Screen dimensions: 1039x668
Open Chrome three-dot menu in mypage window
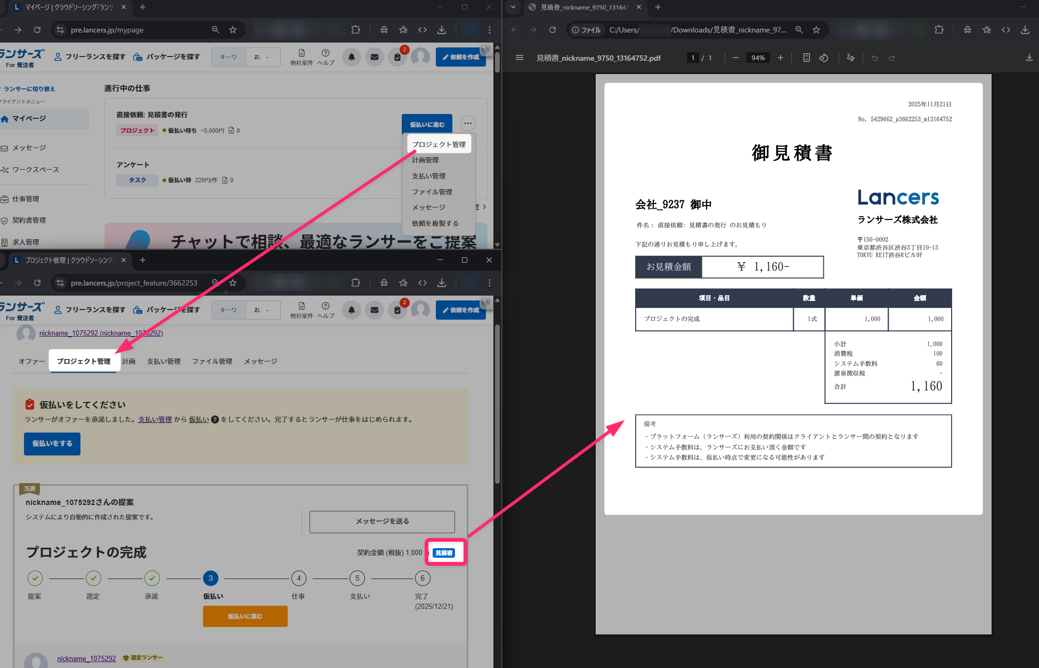(489, 30)
